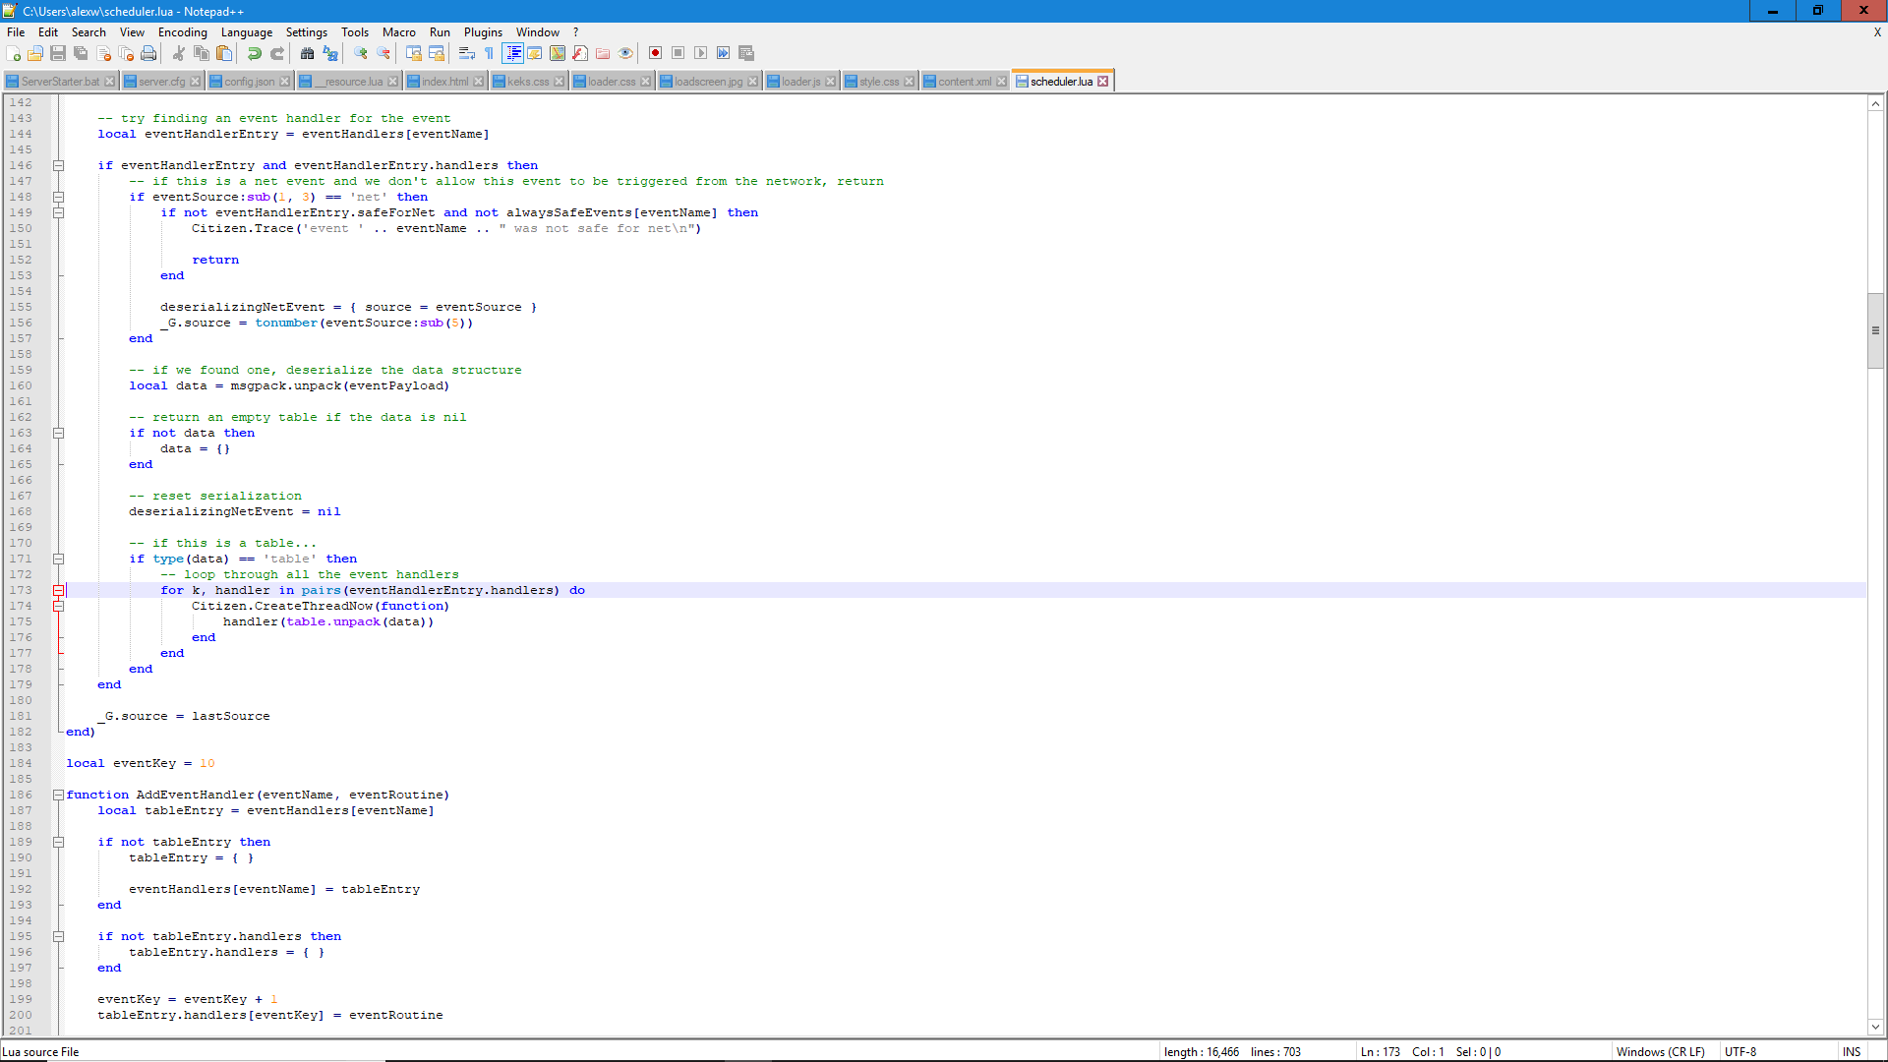
Task: Collapse the fold at line 171
Action: [x=59, y=559]
